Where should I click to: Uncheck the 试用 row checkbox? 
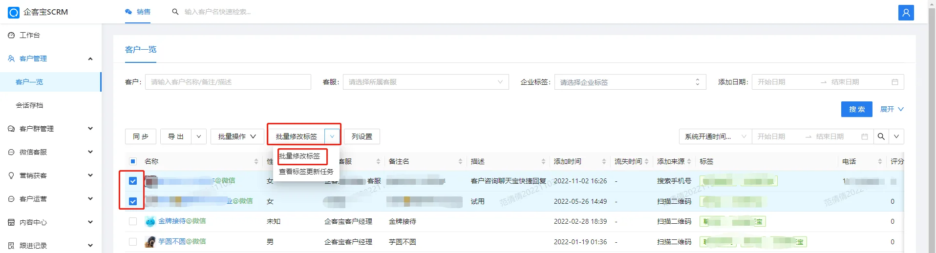click(x=133, y=201)
